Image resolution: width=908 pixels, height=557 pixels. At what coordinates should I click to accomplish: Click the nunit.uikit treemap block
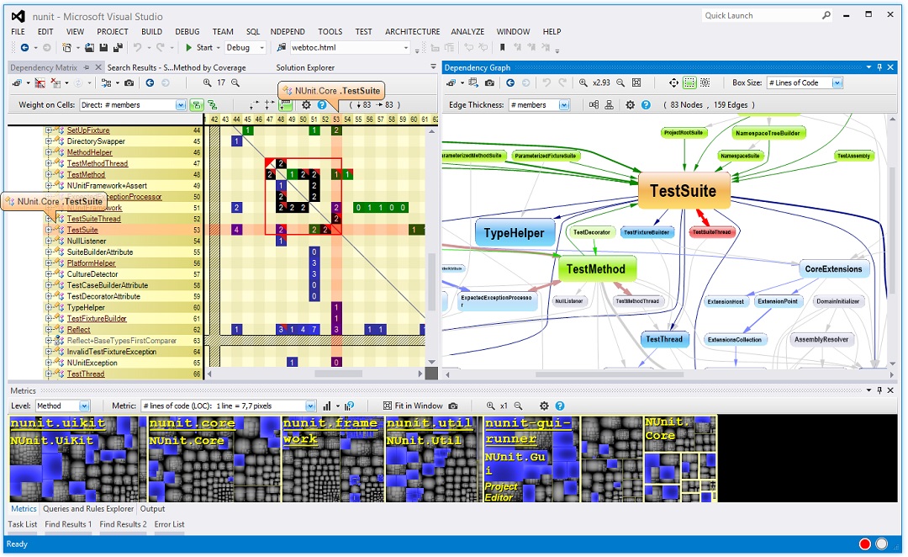[77, 459]
